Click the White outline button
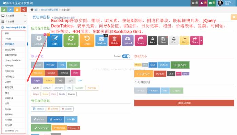237x135 pixels. click(x=36, y=88)
